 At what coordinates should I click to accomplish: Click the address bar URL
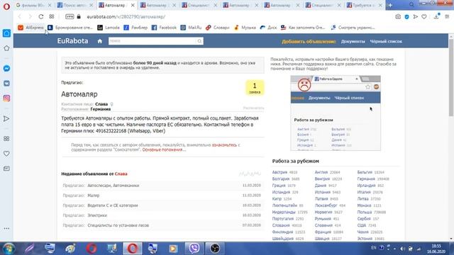click(x=126, y=17)
